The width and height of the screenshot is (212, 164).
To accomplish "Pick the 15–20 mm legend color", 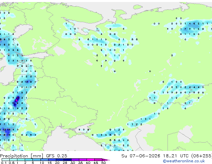I will pos(52,160).
